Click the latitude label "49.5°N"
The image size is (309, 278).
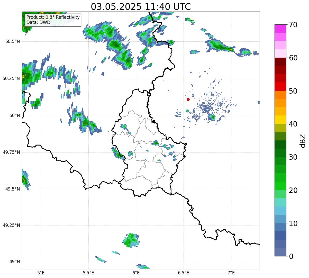[x=13, y=189]
